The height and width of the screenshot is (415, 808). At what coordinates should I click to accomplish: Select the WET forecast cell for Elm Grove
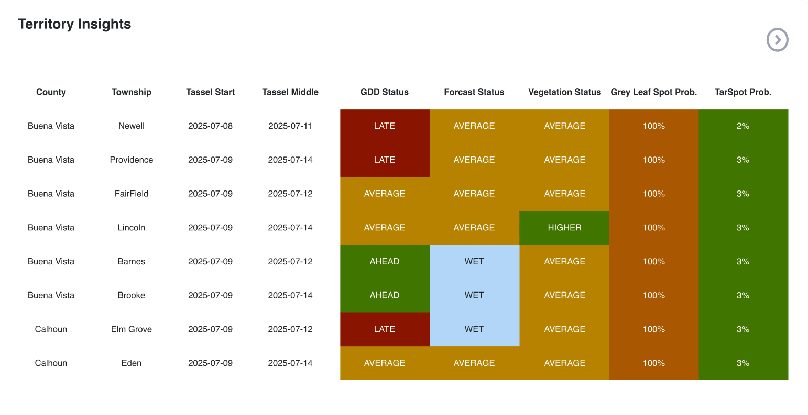474,329
